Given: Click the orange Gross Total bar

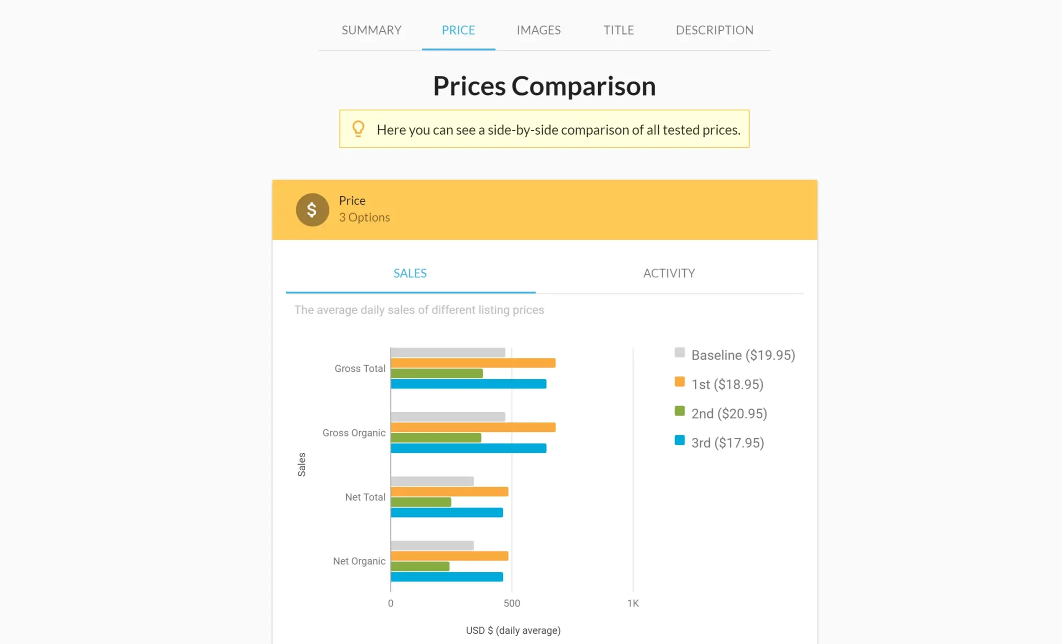Looking at the screenshot, I should coord(473,363).
